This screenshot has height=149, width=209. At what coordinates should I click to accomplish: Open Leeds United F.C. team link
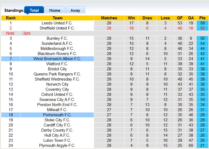coord(57,23)
